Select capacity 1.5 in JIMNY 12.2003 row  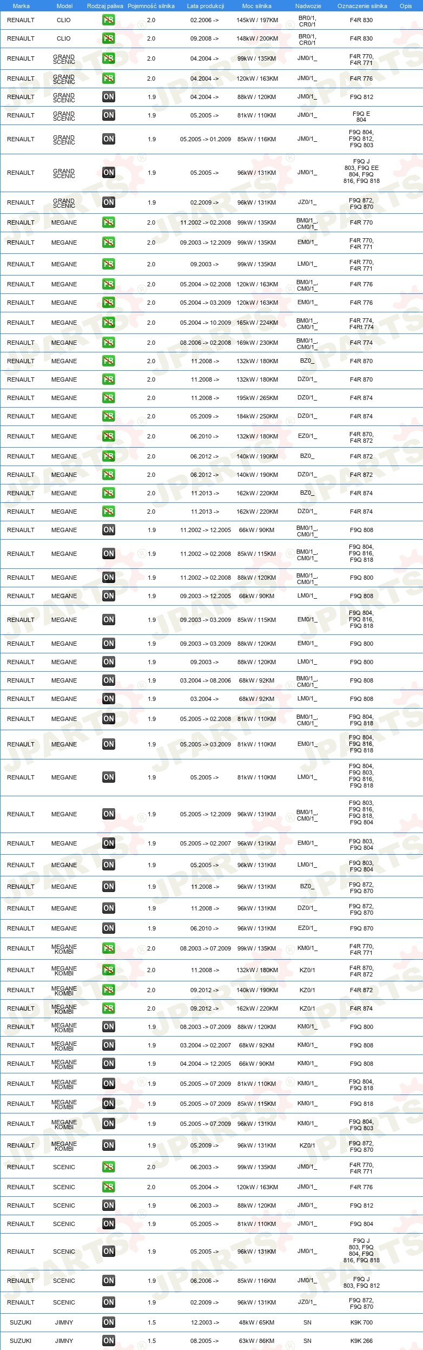[x=152, y=1322]
